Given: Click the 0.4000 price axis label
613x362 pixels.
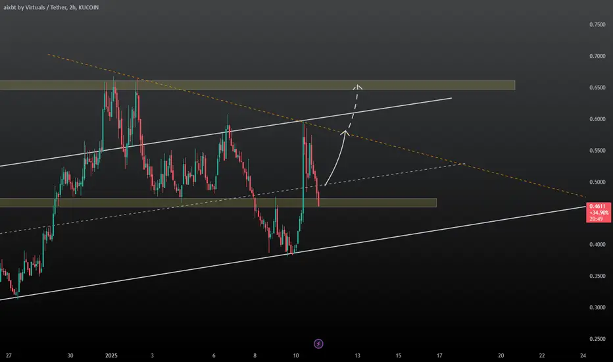Looking at the screenshot, I should [x=597, y=245].
